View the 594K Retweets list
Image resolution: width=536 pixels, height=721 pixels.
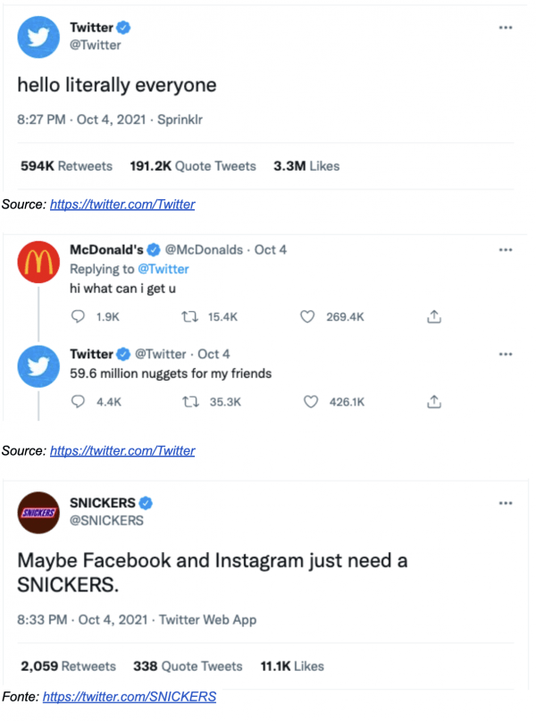[66, 166]
